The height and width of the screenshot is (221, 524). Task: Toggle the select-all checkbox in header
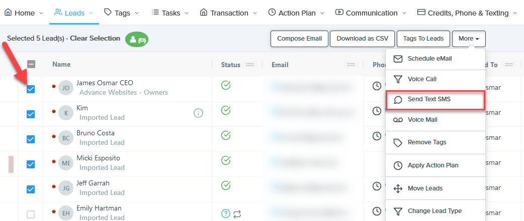pos(31,64)
